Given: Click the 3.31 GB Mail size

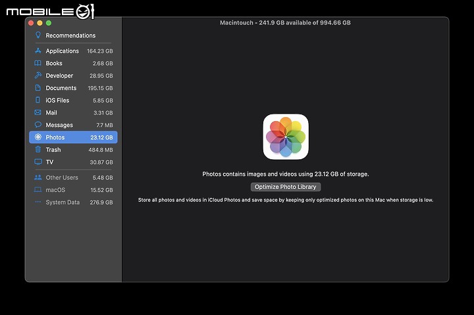Looking at the screenshot, I should click(x=103, y=113).
